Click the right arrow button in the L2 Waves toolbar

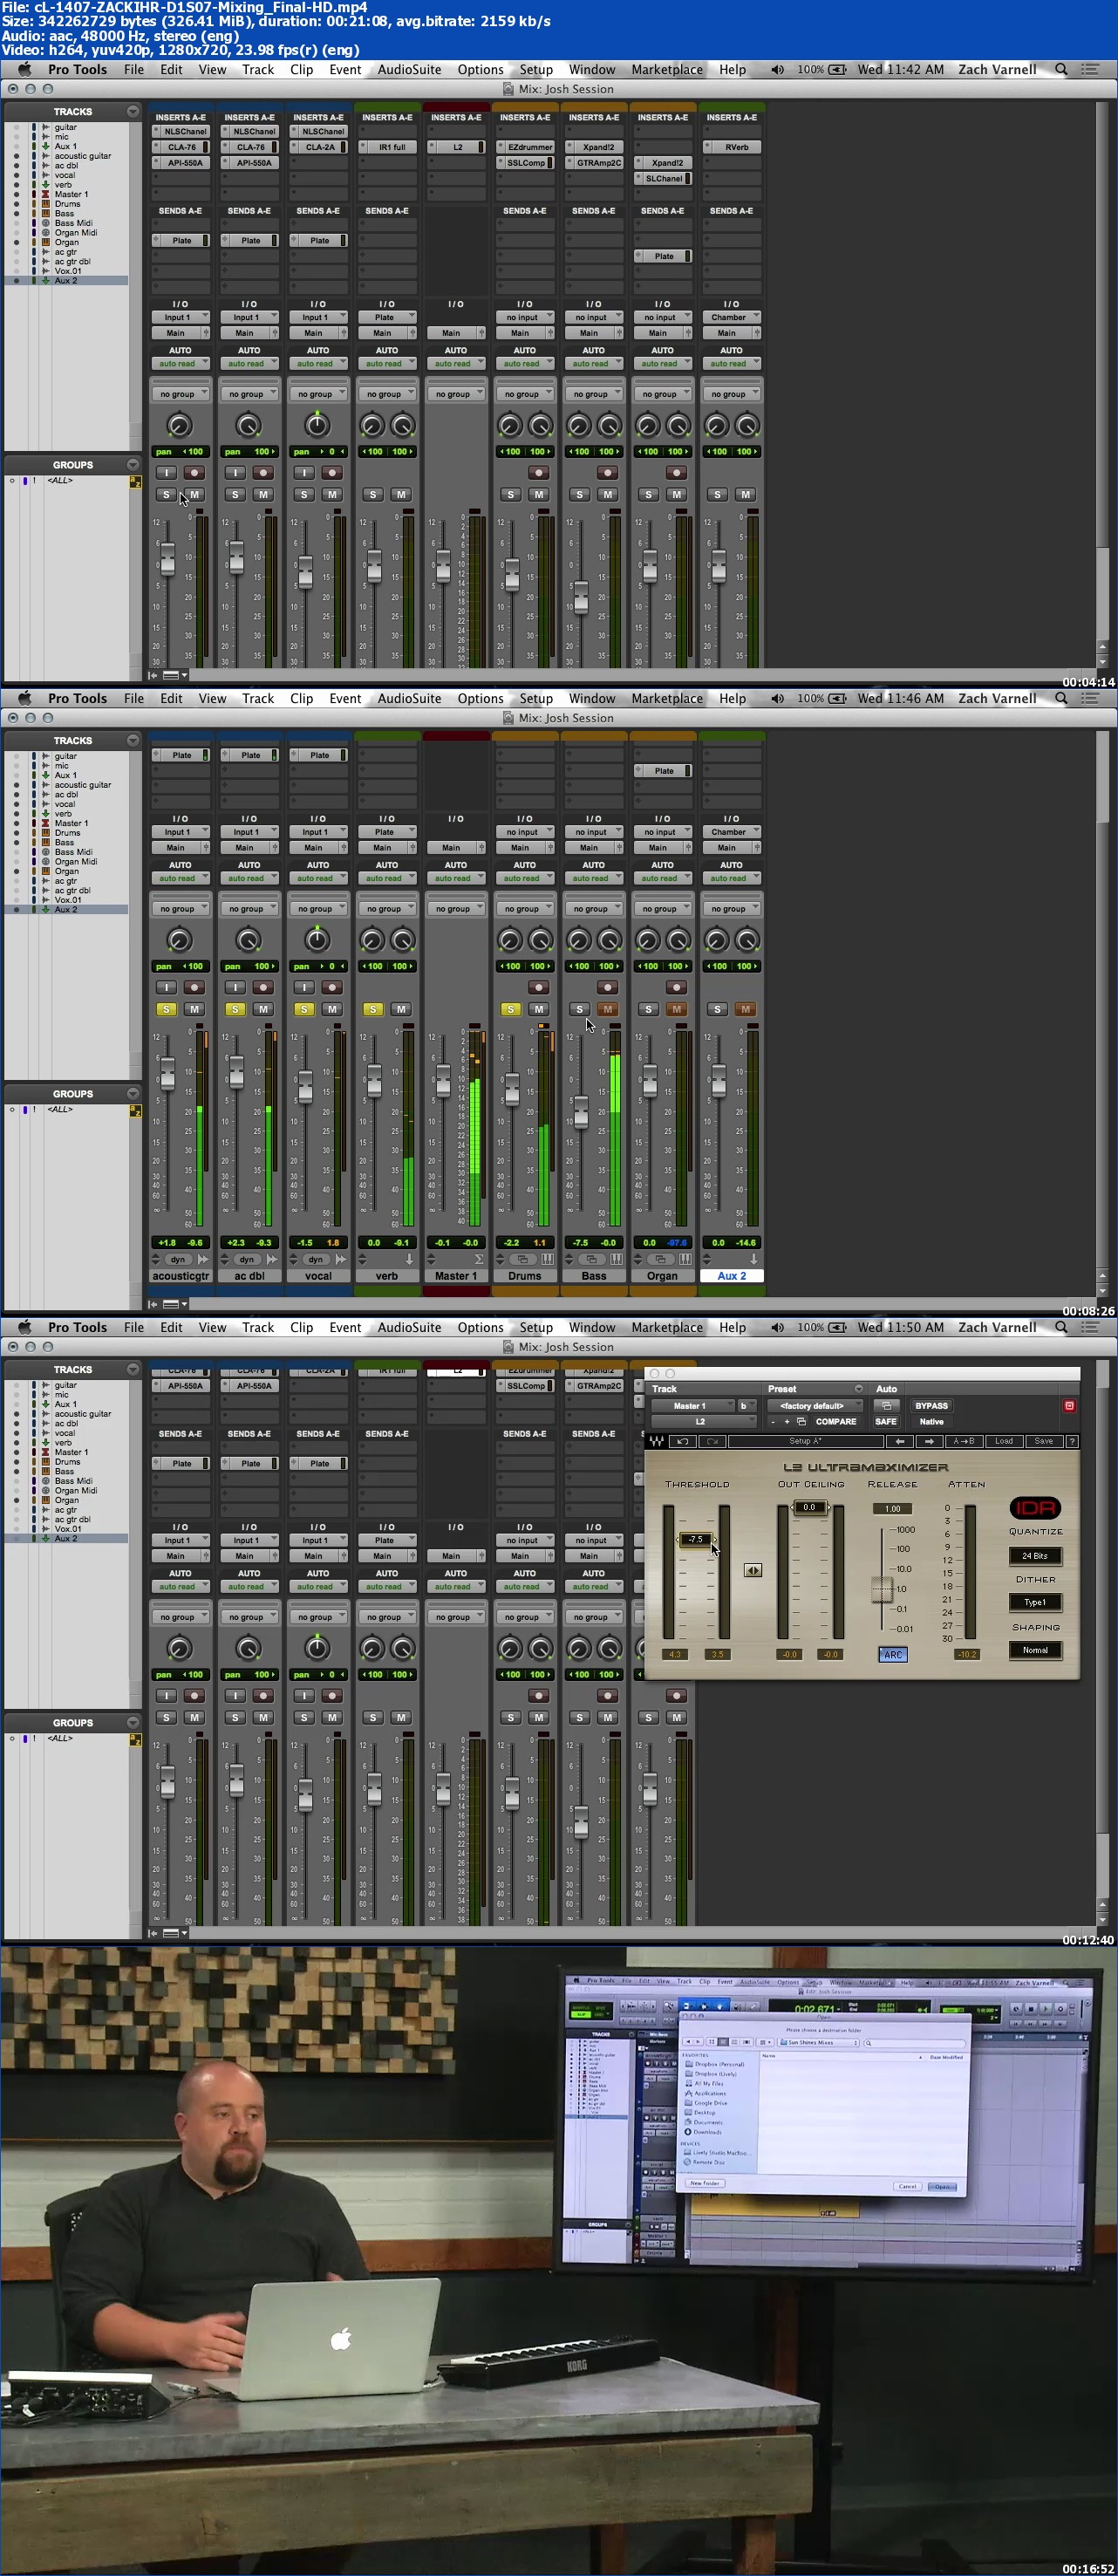click(x=930, y=1441)
